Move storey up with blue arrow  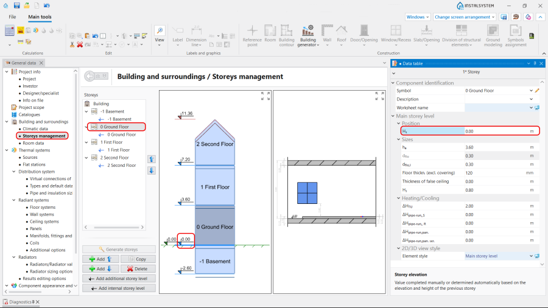click(x=152, y=159)
